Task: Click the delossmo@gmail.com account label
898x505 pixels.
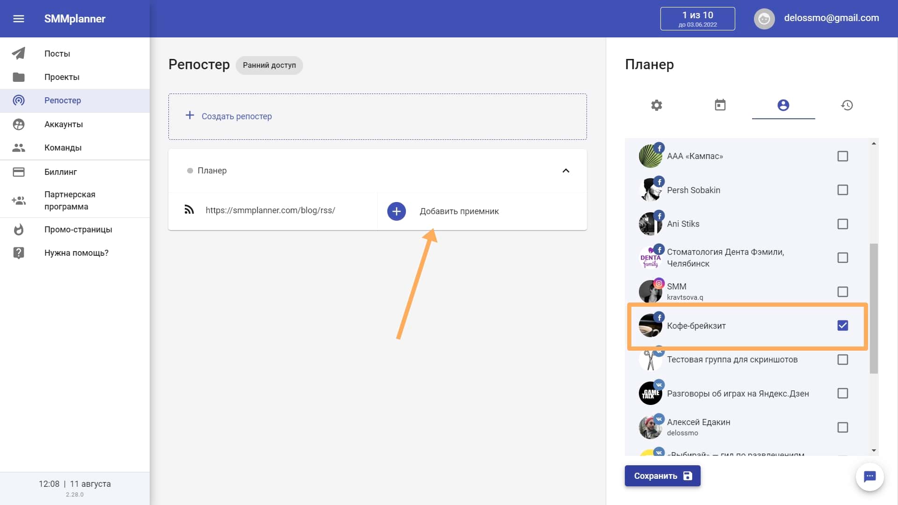Action: [x=831, y=18]
